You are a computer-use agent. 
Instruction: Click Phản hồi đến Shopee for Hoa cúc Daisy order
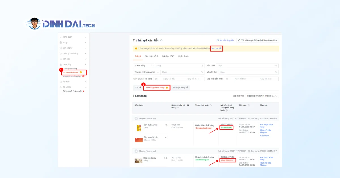click(x=265, y=164)
